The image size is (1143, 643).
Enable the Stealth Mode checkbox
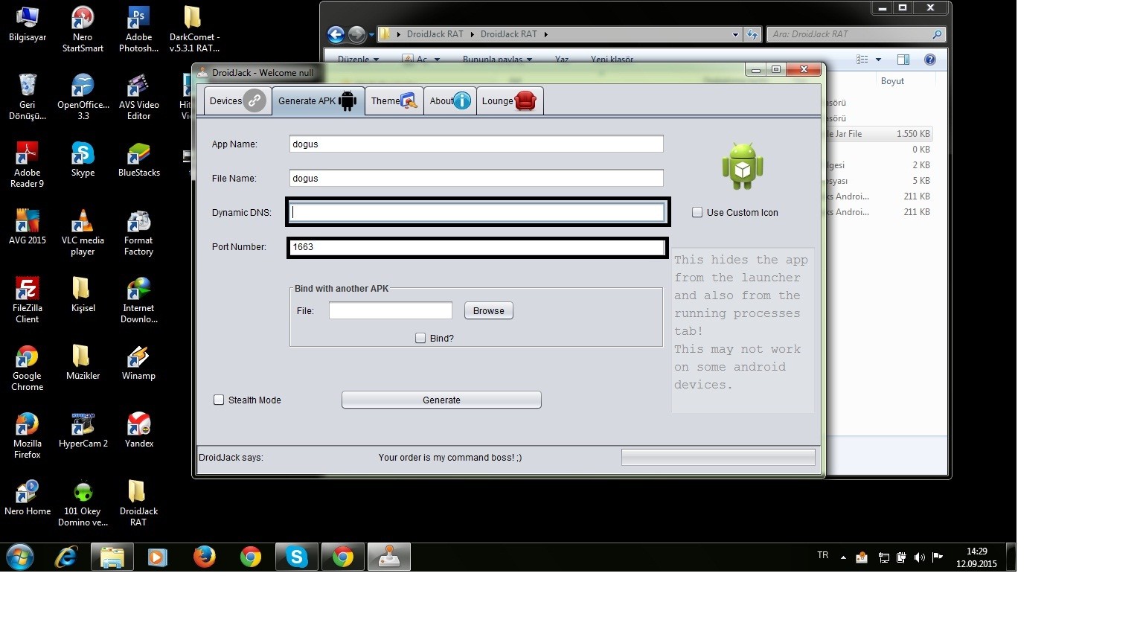(219, 400)
